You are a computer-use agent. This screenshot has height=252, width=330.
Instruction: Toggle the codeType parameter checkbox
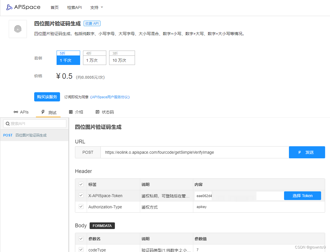pyautogui.click(x=81, y=249)
